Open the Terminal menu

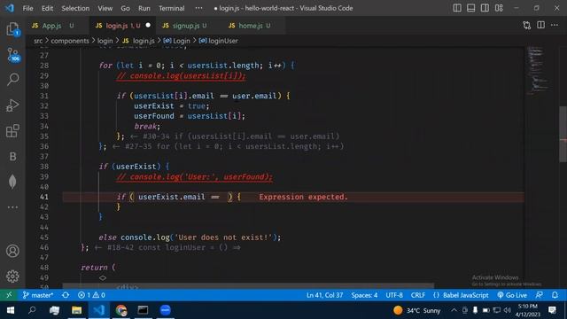(171, 8)
